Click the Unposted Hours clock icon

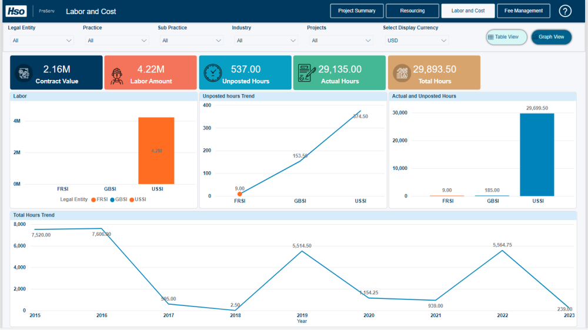tap(212, 73)
